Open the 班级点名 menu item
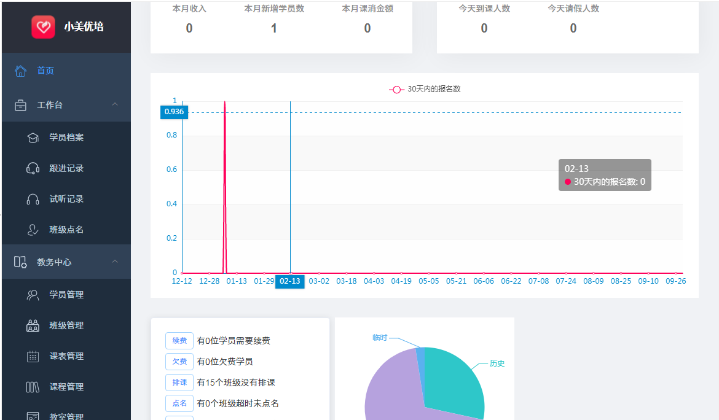The width and height of the screenshot is (719, 420). coord(66,230)
